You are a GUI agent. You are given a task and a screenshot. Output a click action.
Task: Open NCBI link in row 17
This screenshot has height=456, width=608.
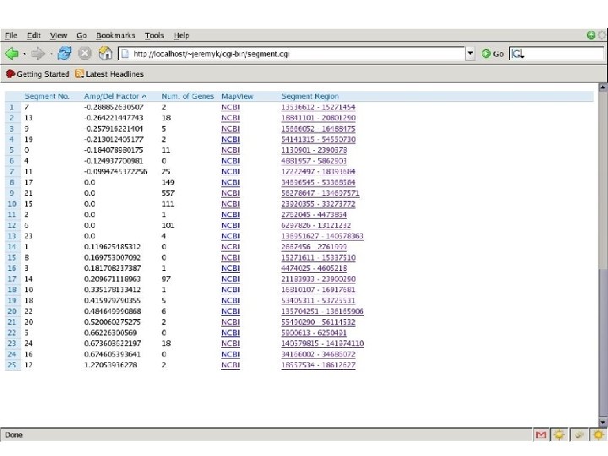[x=231, y=280]
